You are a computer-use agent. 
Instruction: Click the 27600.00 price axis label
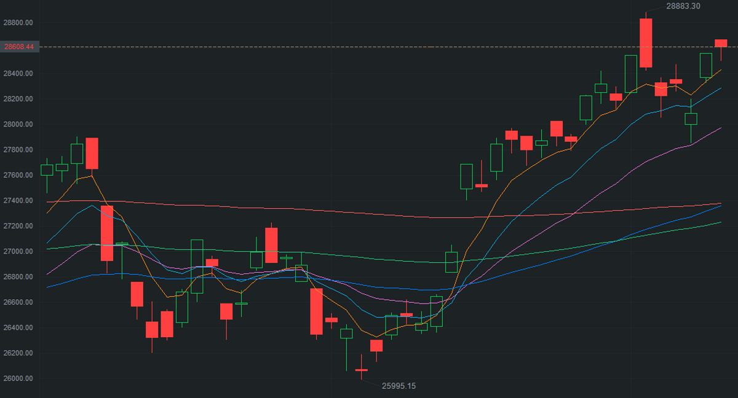coord(18,176)
